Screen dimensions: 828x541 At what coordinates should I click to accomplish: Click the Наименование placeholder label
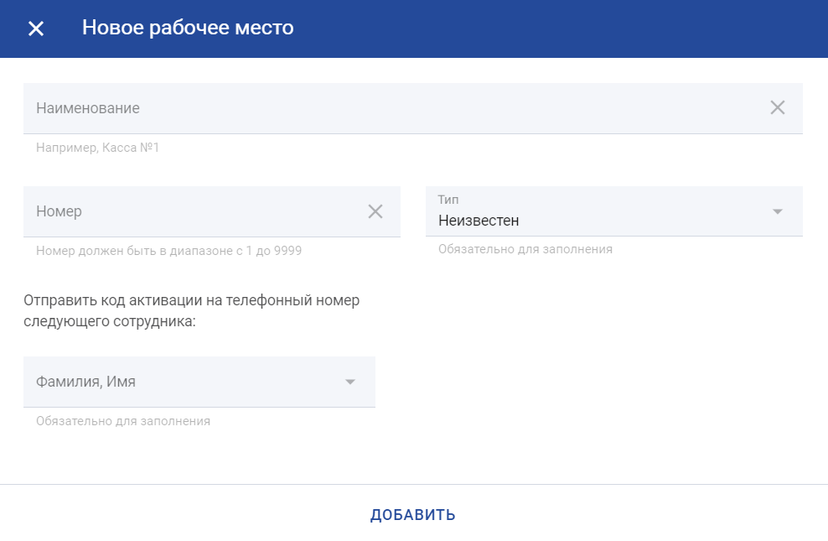coord(88,108)
